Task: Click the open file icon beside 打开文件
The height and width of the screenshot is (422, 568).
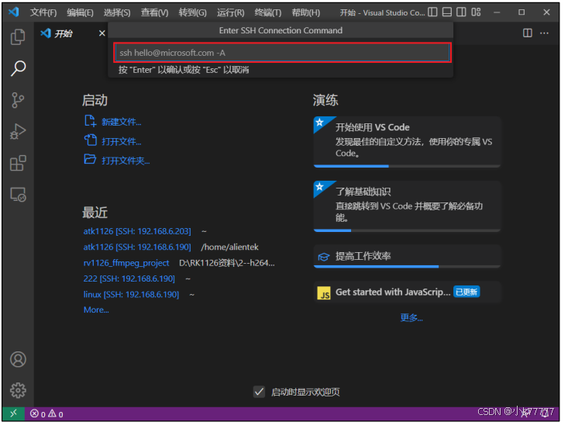Action: coord(90,140)
